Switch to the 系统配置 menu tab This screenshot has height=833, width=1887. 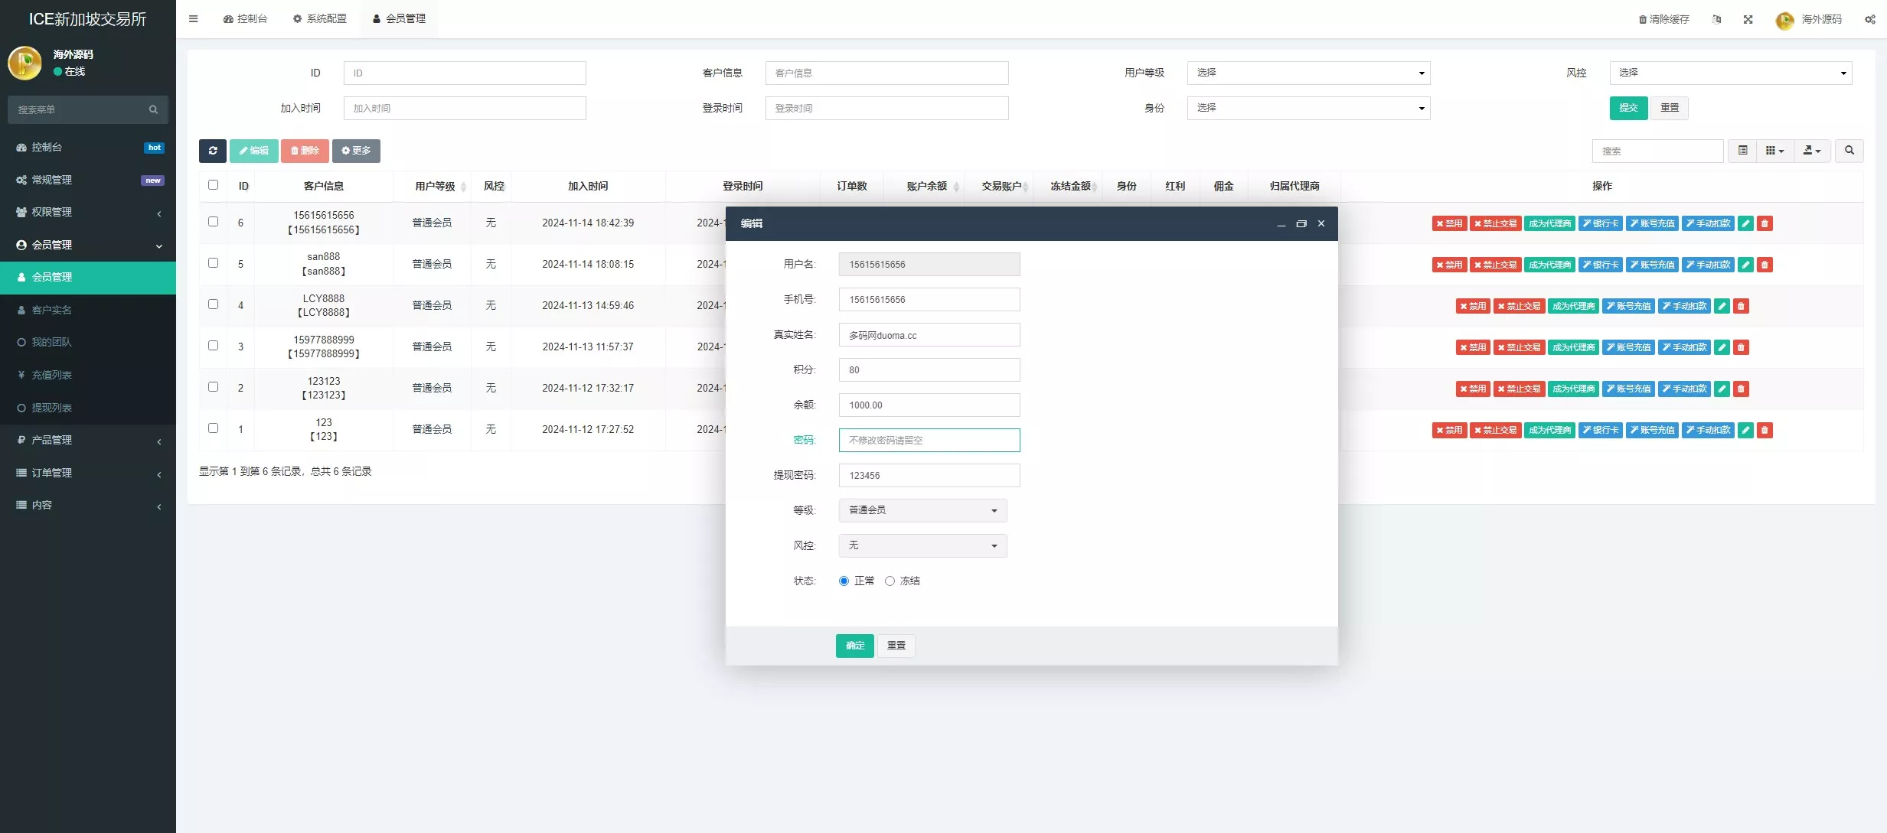coord(321,18)
